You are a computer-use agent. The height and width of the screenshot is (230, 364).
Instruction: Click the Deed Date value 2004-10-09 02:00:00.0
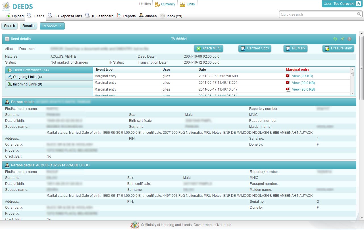(201, 57)
